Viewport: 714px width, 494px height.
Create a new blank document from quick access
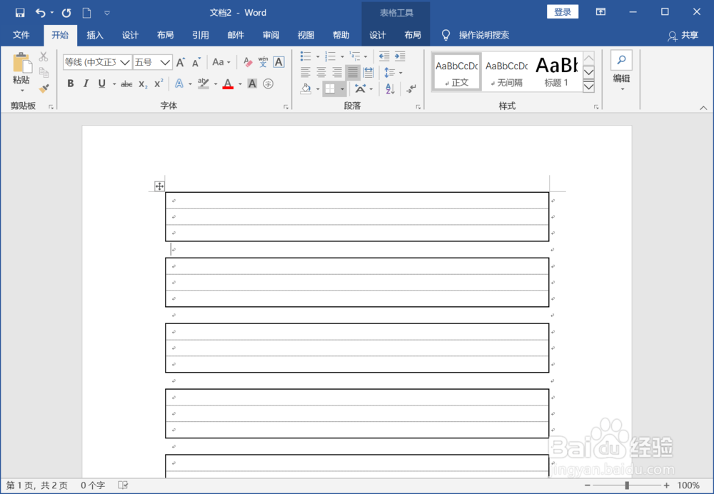click(86, 12)
